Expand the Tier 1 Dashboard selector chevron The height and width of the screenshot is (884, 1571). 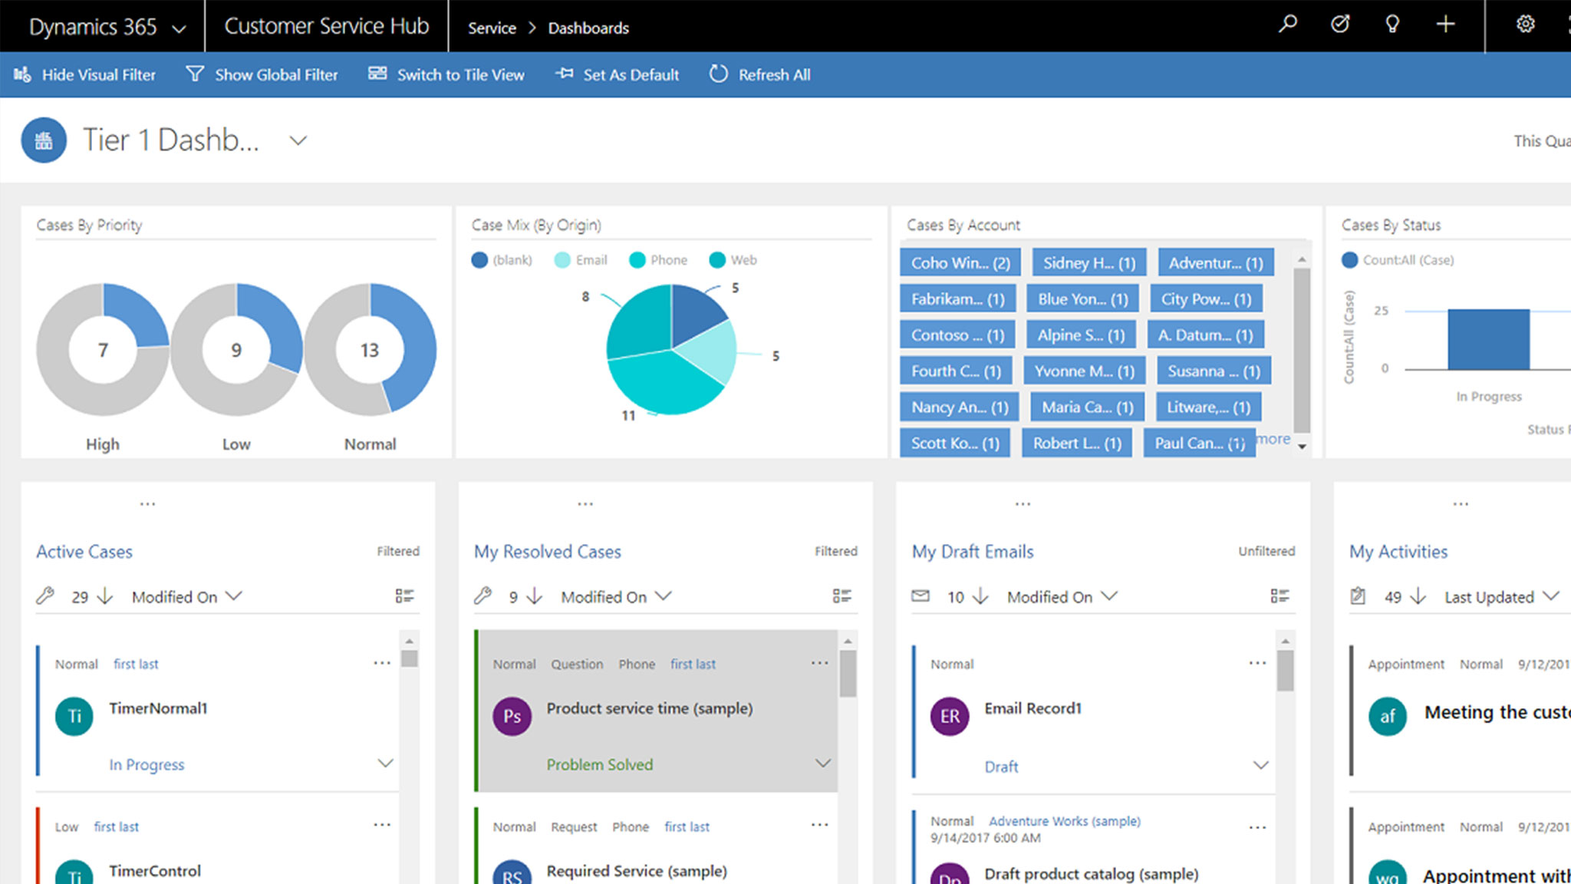click(x=298, y=140)
